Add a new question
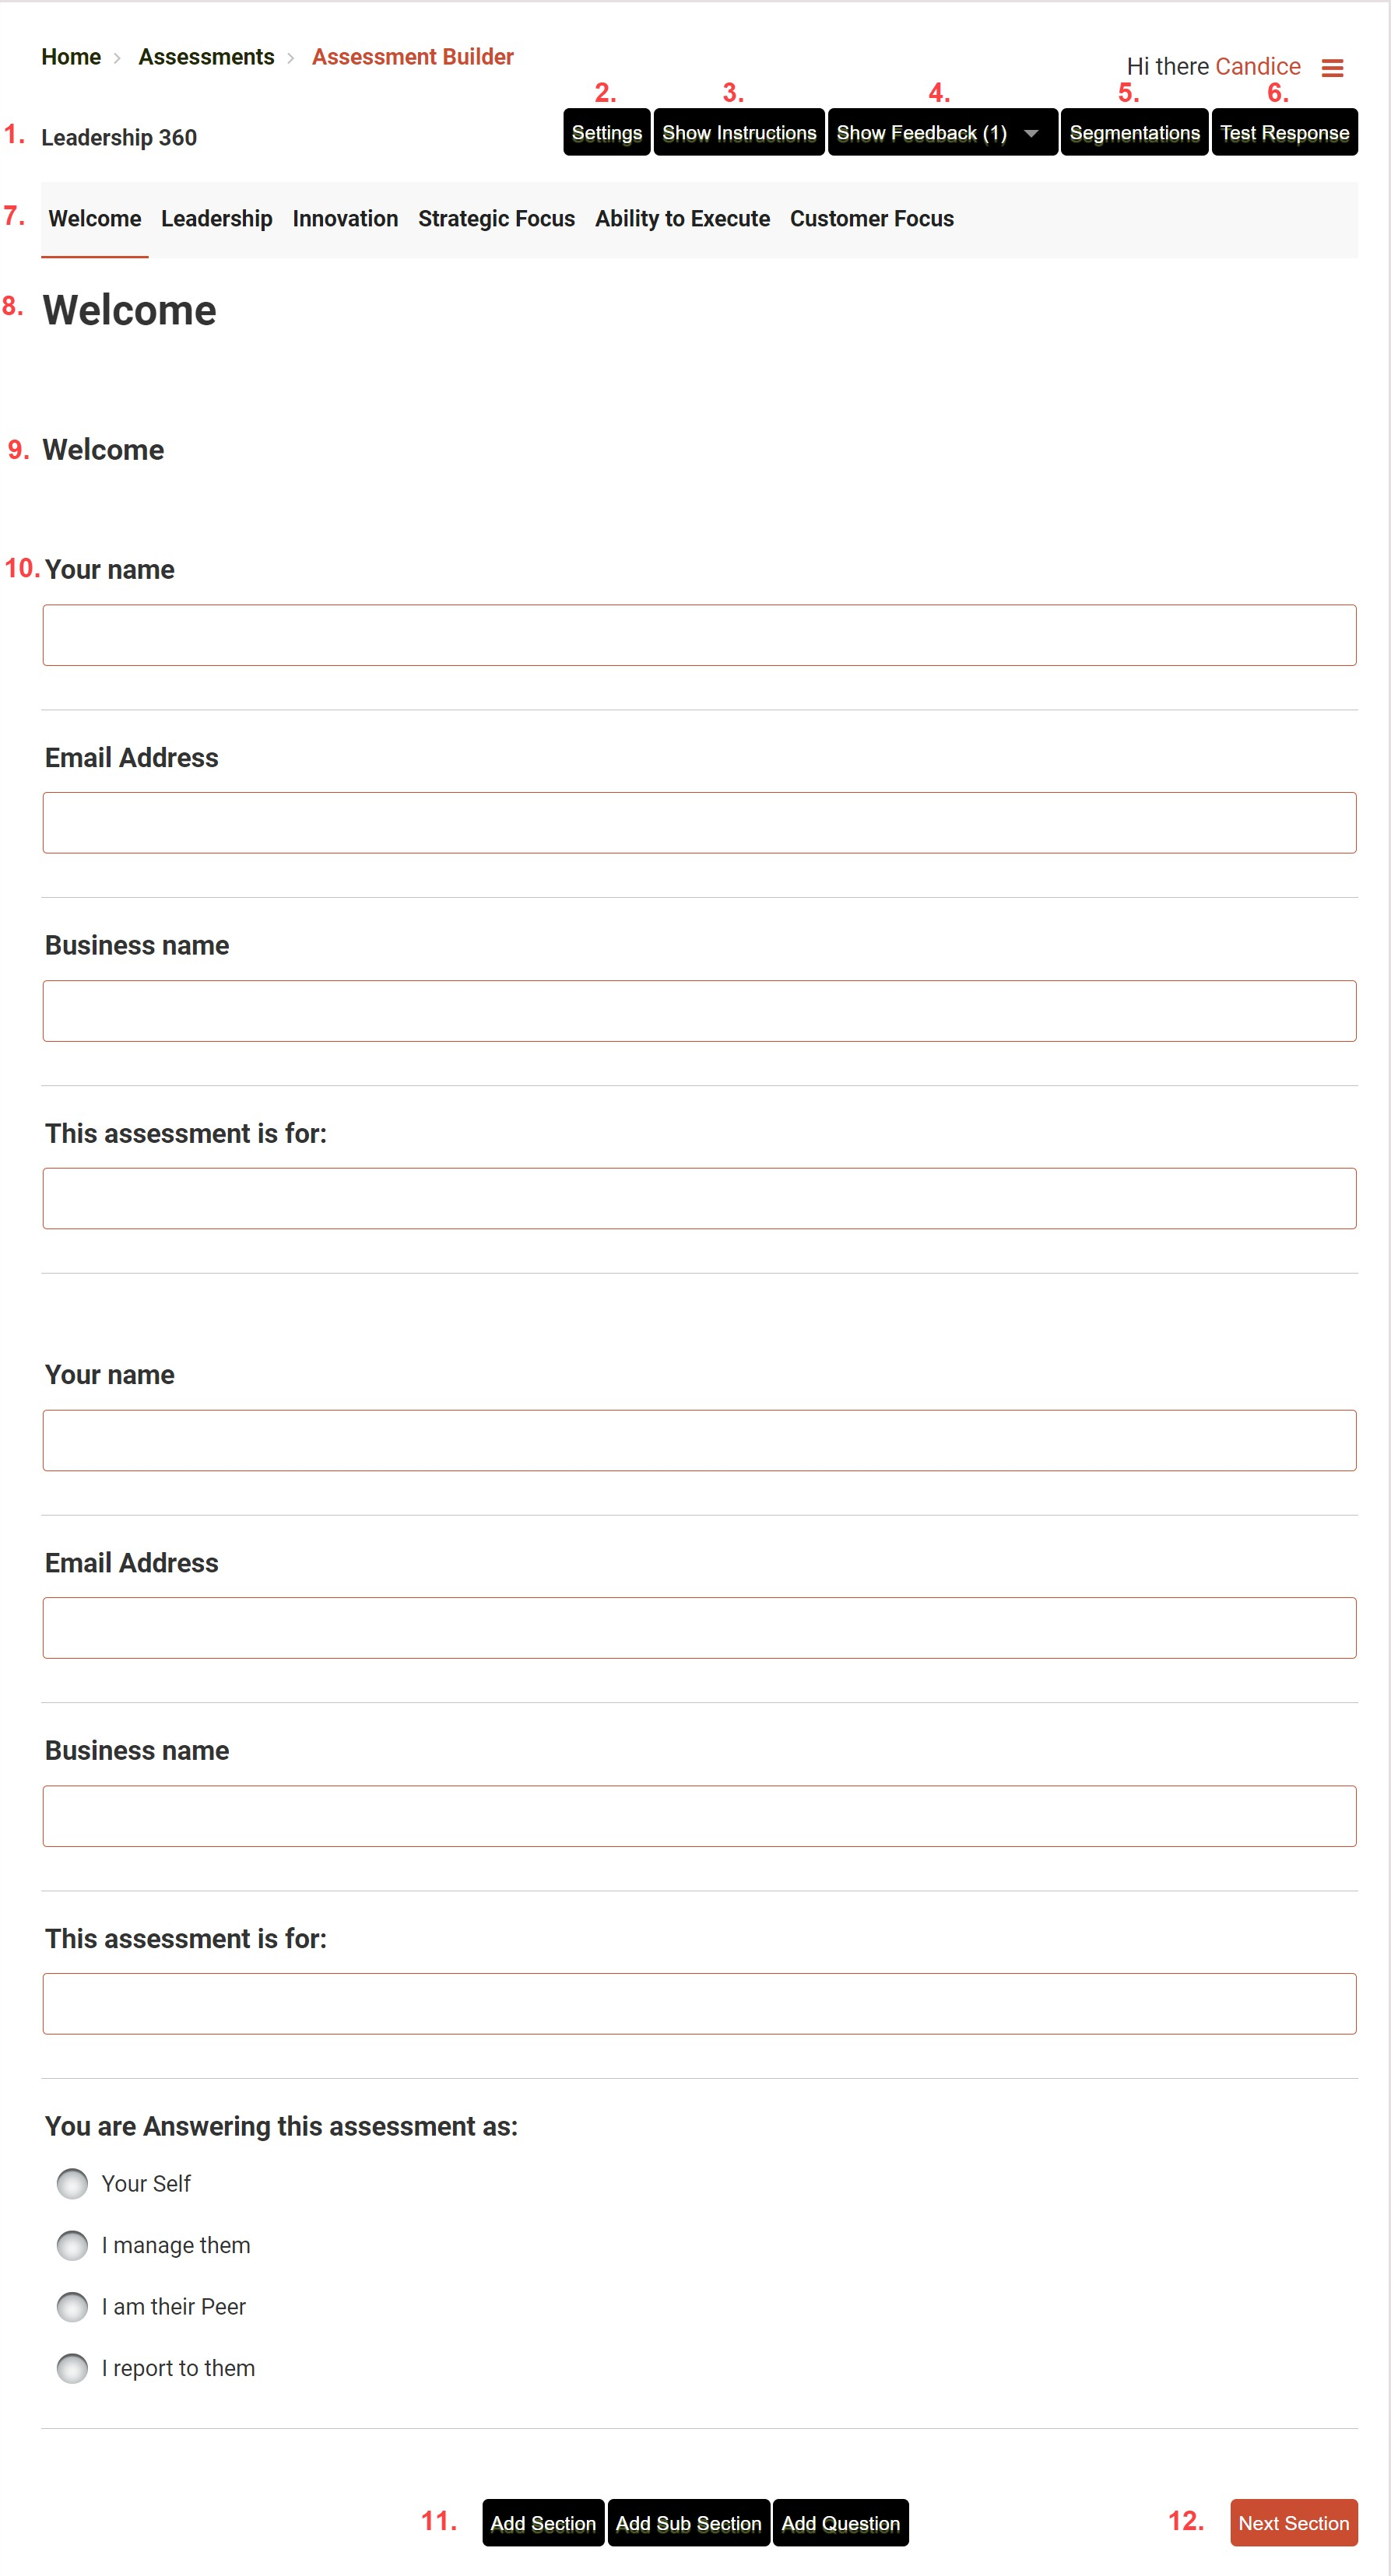This screenshot has width=1391, height=2576. (841, 2523)
